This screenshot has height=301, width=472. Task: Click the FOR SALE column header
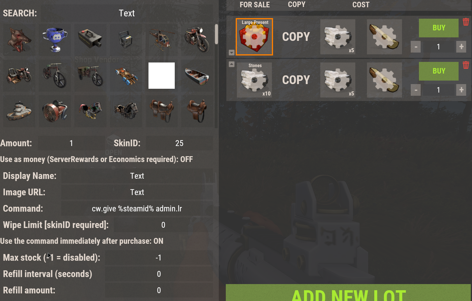(x=255, y=5)
